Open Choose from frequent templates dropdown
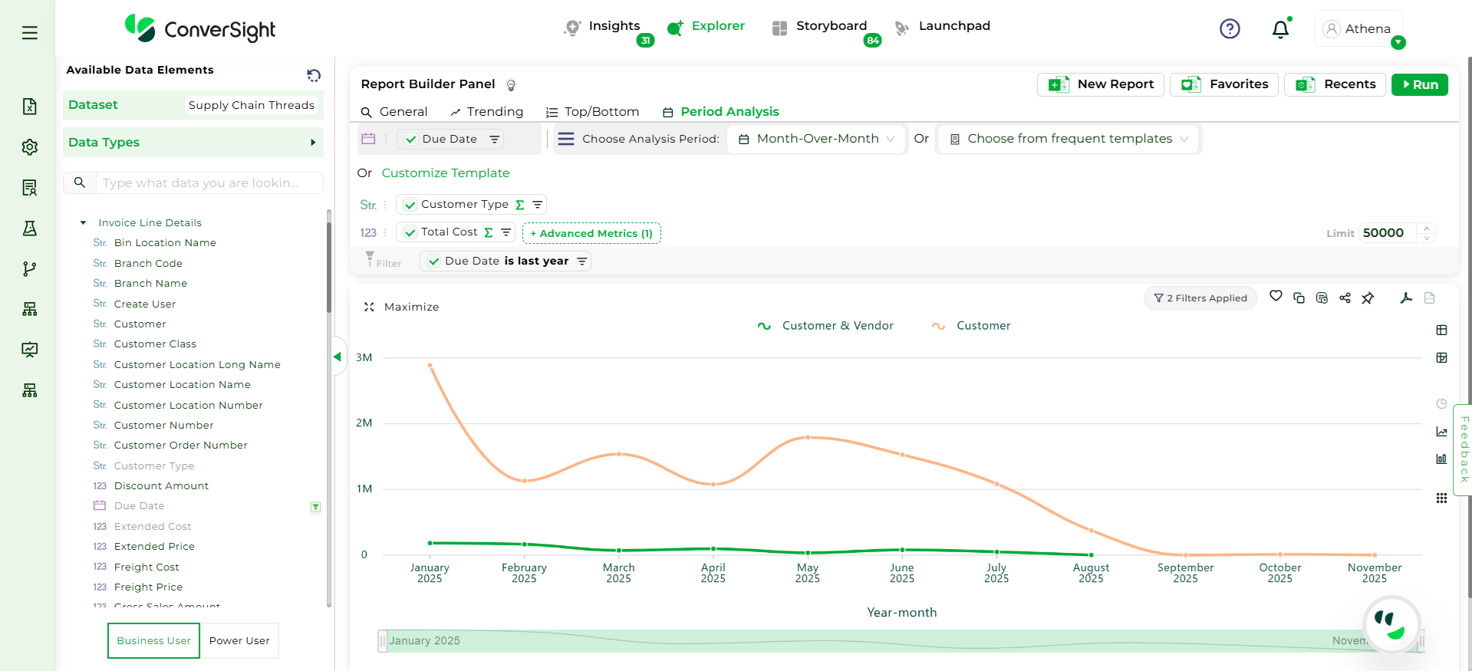1472x671 pixels. (1069, 139)
